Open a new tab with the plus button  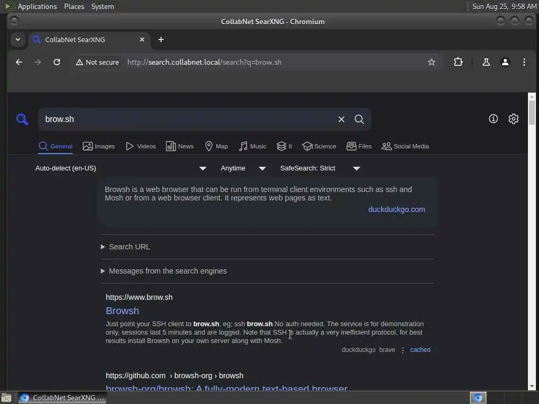(x=161, y=39)
